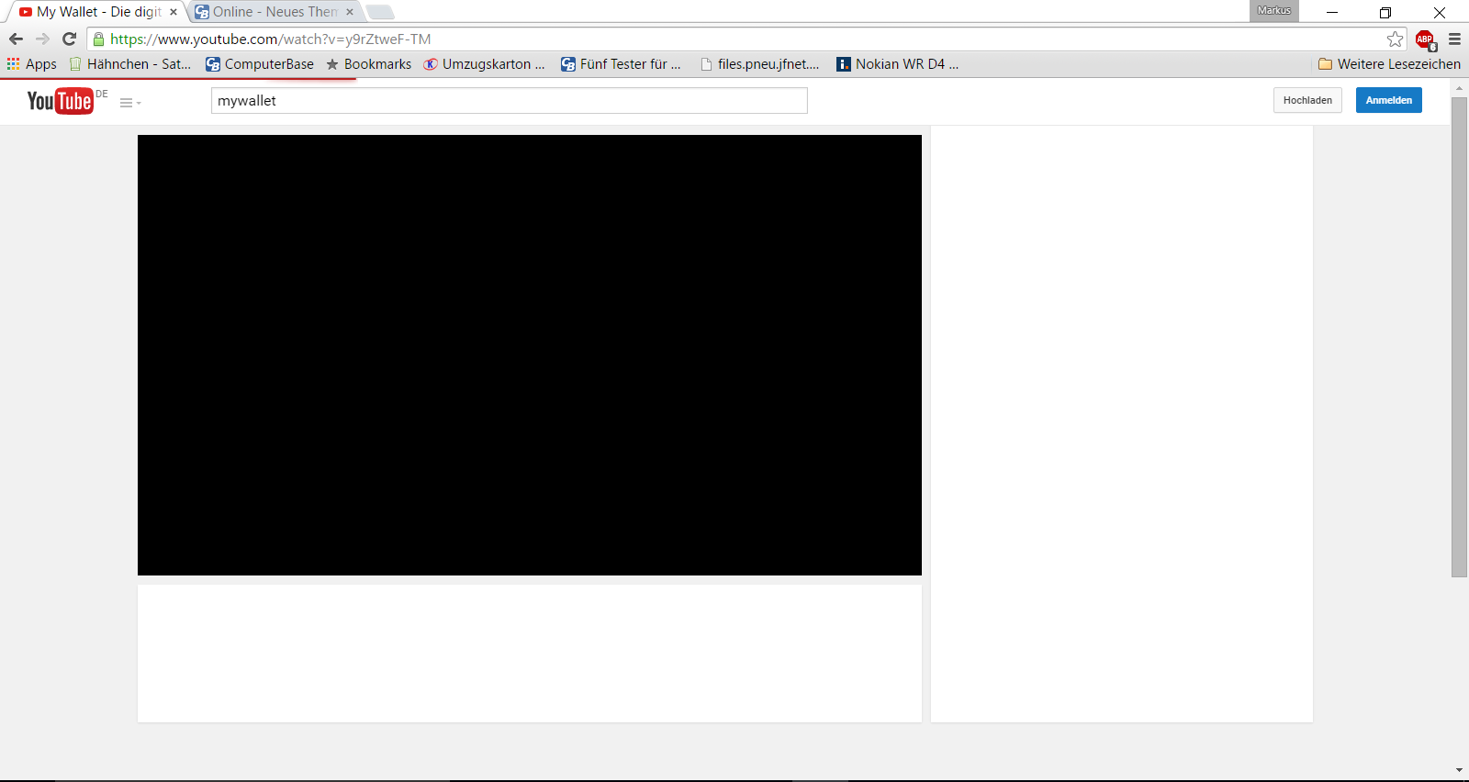Click the YouTube logo
The width and height of the screenshot is (1469, 782).
(61, 101)
